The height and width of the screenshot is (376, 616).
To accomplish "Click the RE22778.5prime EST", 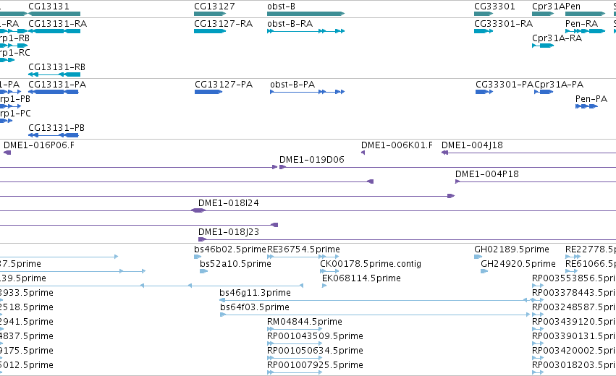I will click(x=573, y=257).
